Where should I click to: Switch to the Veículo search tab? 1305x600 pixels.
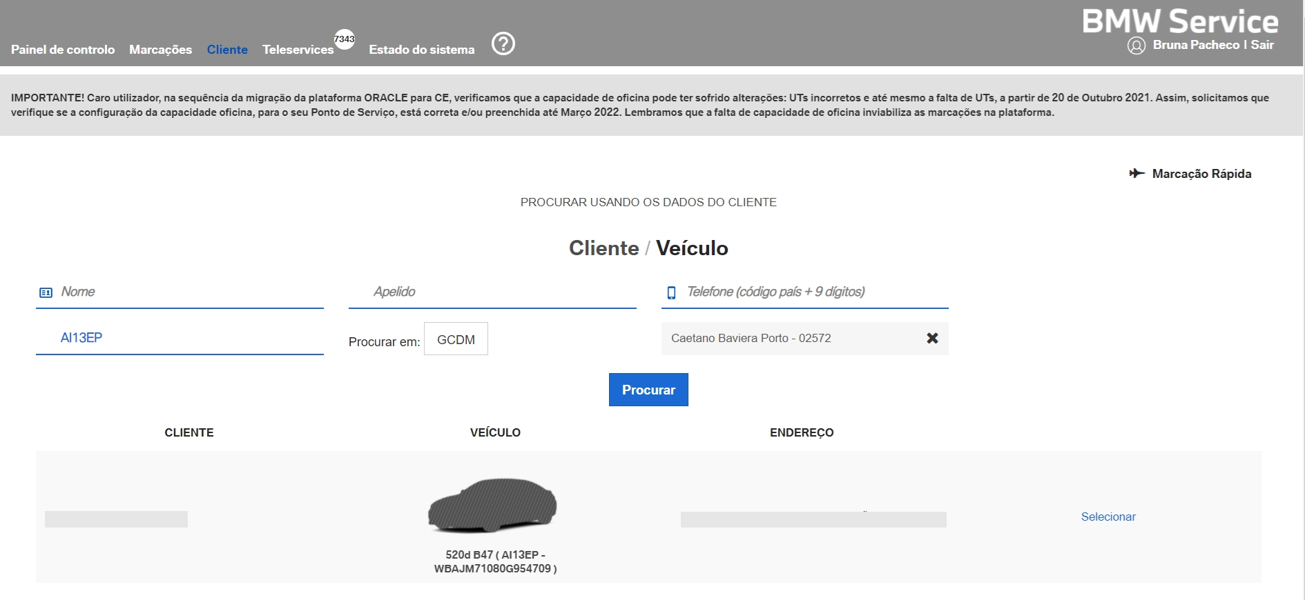(692, 248)
